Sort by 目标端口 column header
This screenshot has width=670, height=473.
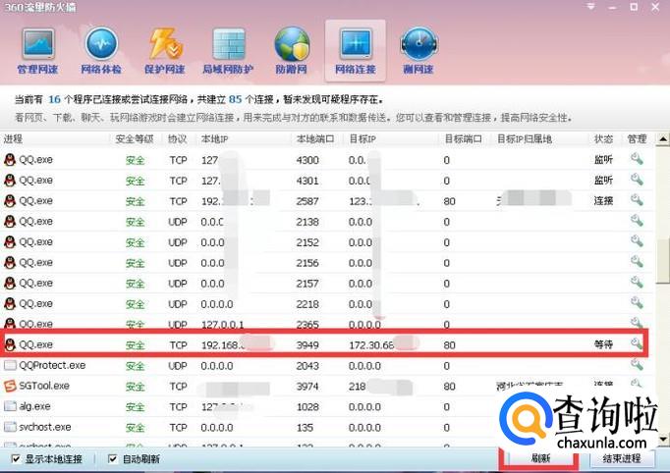tap(463, 139)
